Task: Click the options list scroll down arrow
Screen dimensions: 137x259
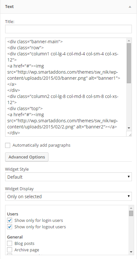Action: (131, 252)
